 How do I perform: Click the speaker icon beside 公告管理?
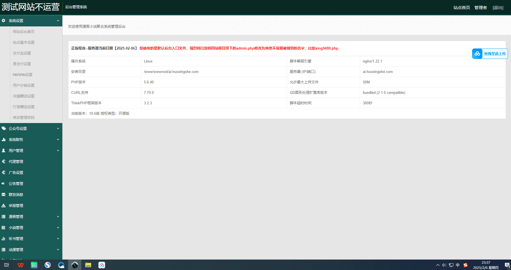3,184
